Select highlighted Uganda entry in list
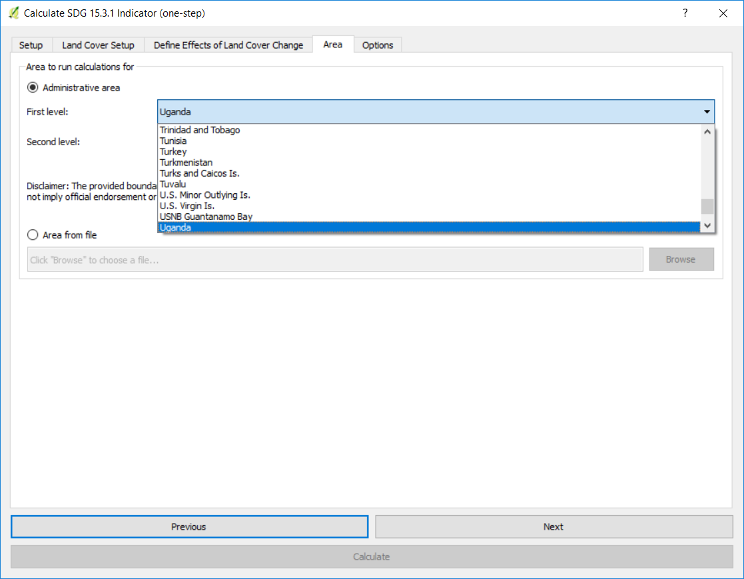This screenshot has height=579, width=744. tap(175, 227)
